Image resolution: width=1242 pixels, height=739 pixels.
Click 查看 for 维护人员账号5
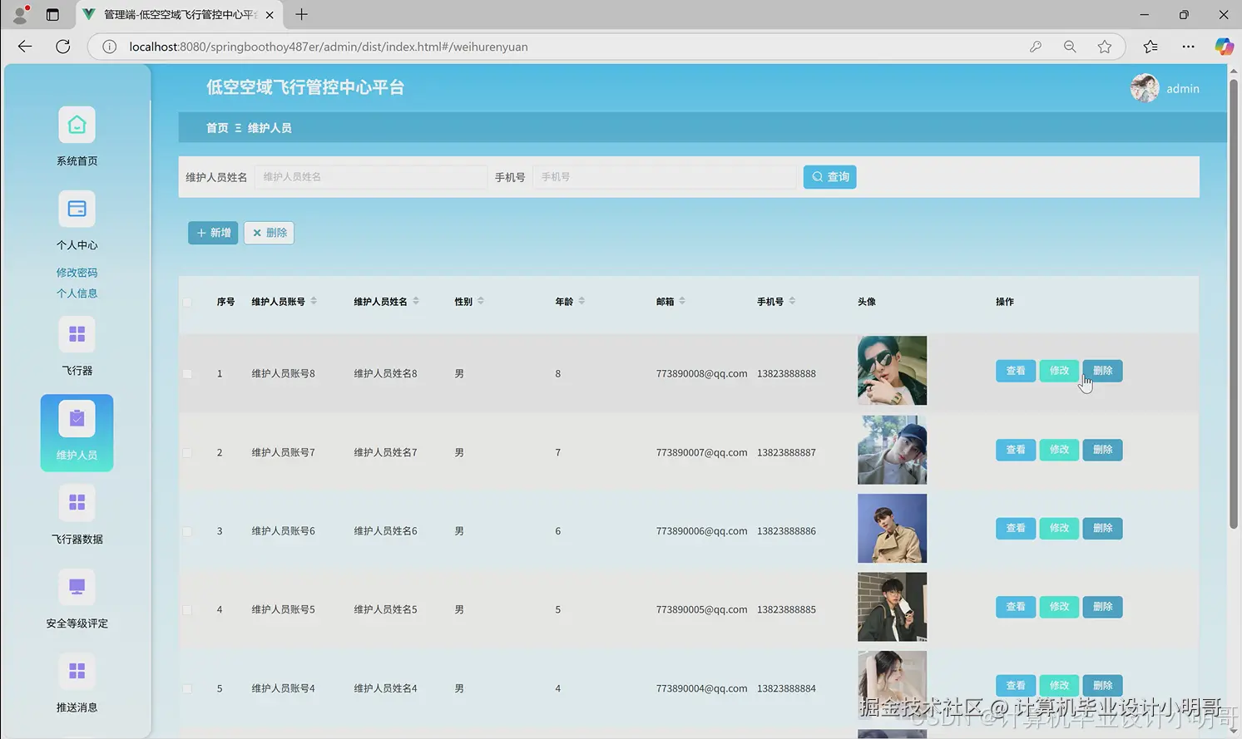coord(1016,607)
